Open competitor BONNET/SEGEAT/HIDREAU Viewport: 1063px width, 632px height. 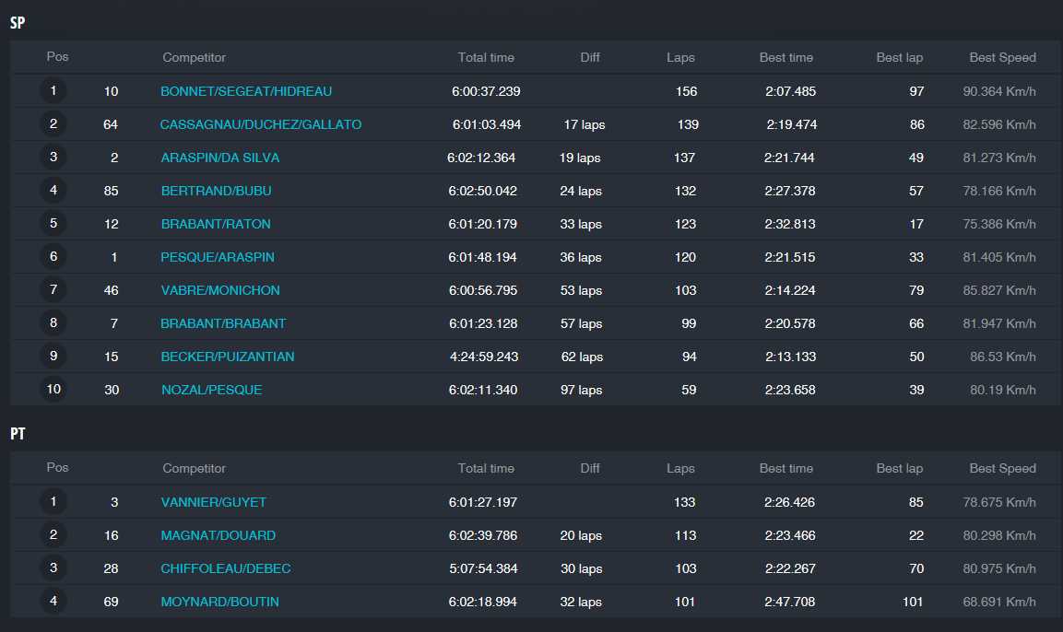[246, 91]
